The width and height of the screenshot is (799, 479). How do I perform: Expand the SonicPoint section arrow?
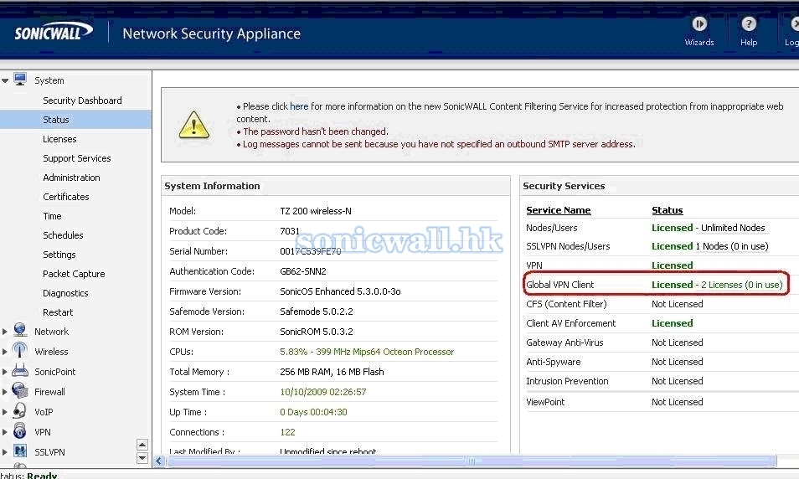[4, 372]
